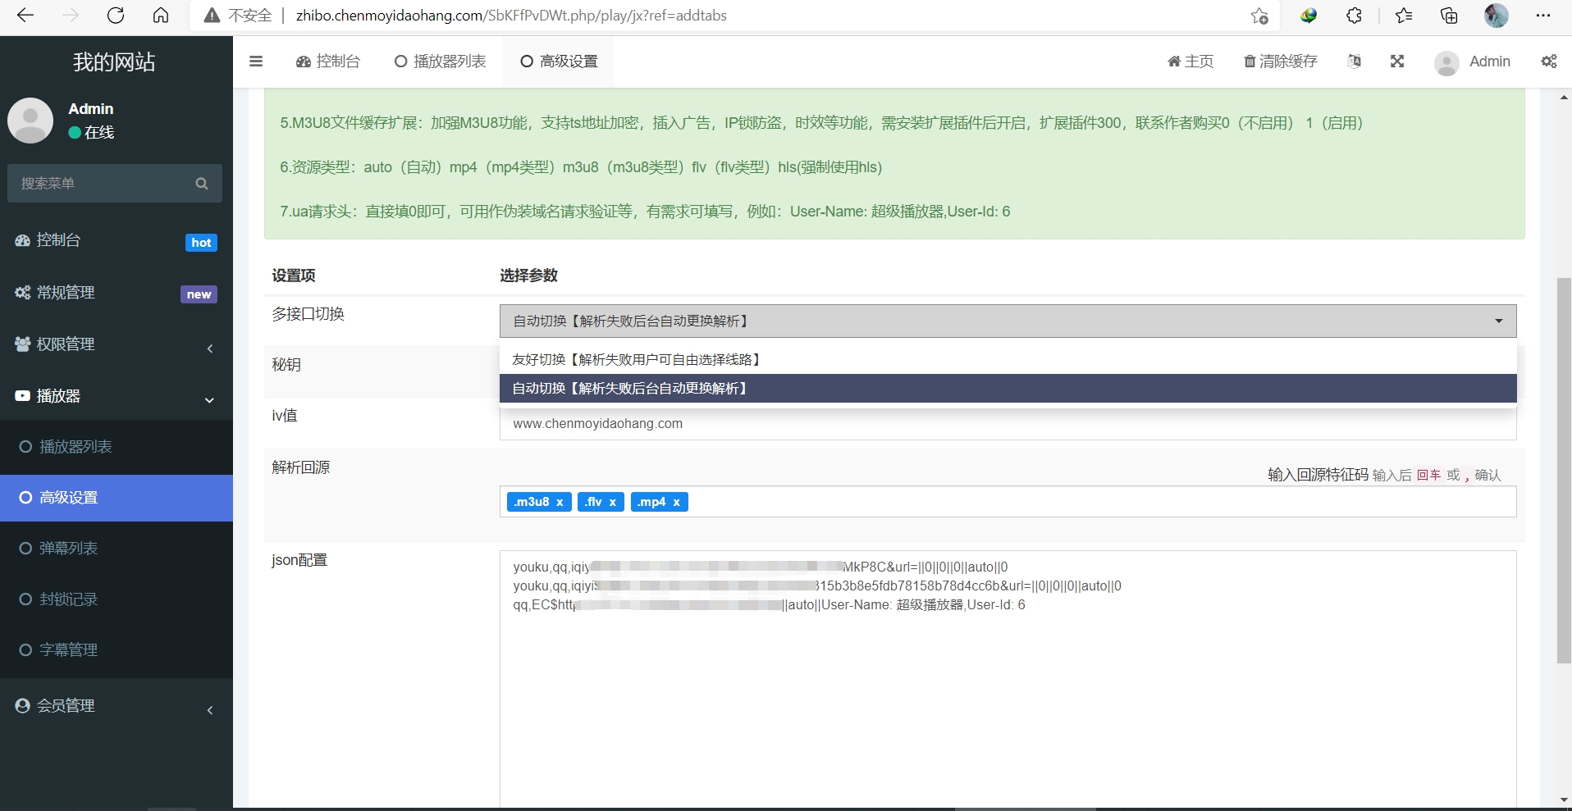The image size is (1572, 811).
Task: Click the fullscreen expand icon
Action: coord(1397,62)
